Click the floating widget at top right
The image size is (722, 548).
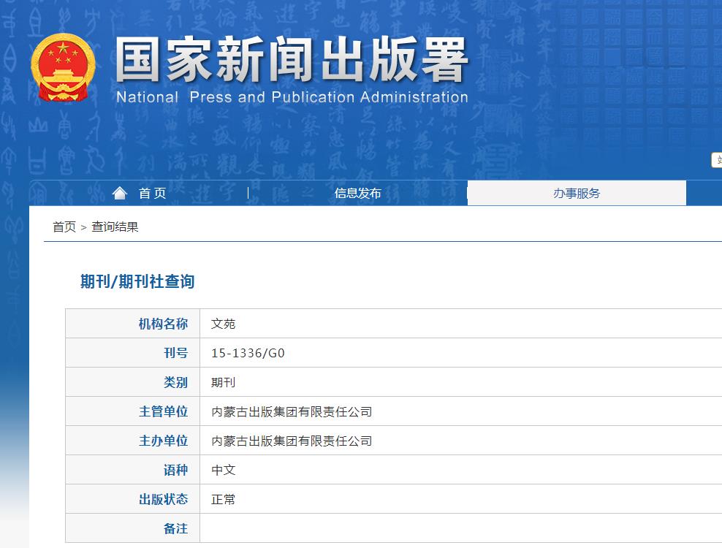717,160
